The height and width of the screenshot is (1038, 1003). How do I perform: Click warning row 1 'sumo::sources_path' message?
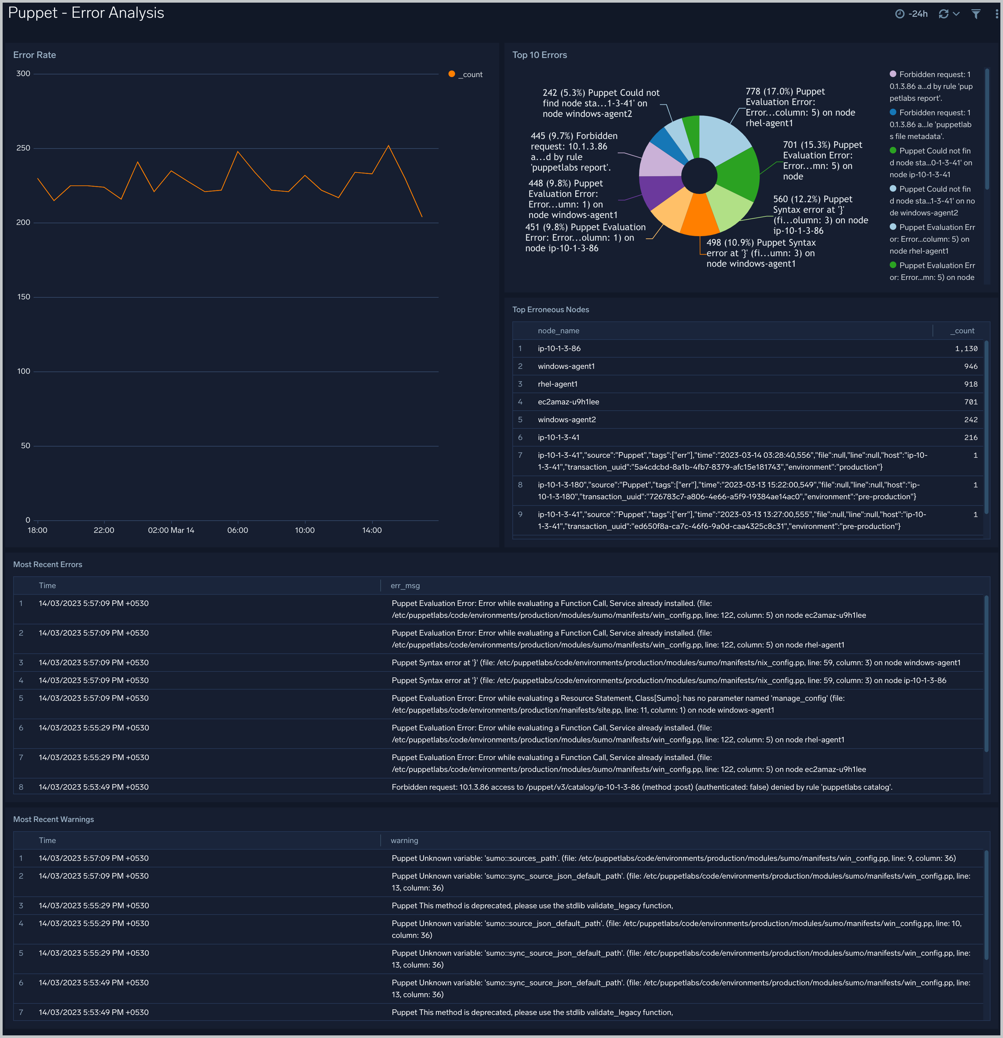[674, 858]
